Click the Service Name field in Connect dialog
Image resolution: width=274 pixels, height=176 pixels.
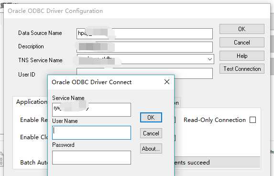(x=91, y=110)
